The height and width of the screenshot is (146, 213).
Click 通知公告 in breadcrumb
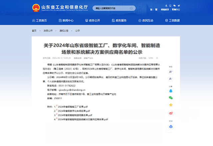pyautogui.click(x=64, y=31)
